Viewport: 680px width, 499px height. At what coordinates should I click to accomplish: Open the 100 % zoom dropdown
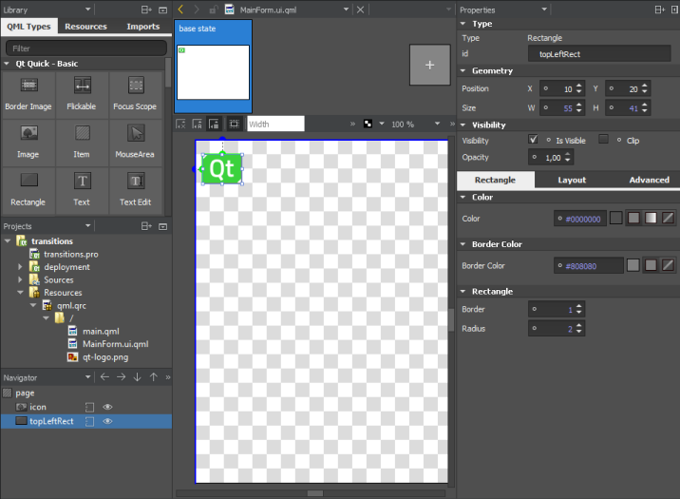pos(437,125)
